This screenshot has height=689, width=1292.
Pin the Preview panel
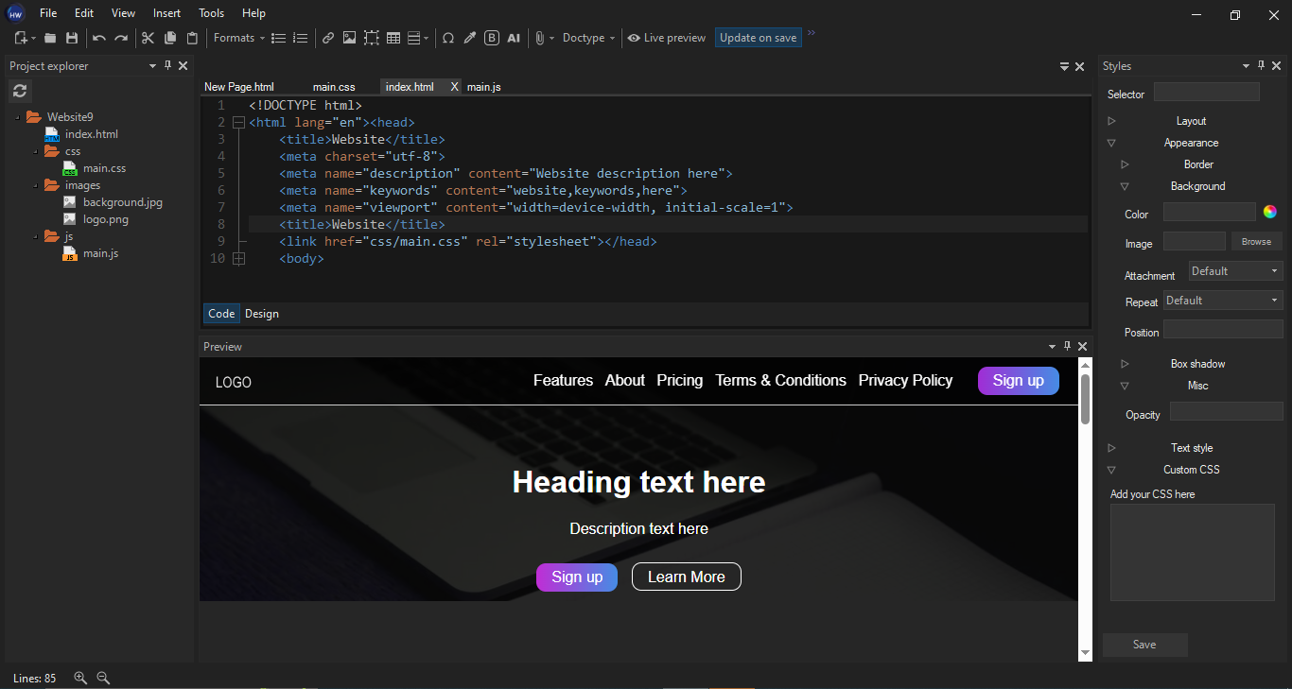[1067, 346]
